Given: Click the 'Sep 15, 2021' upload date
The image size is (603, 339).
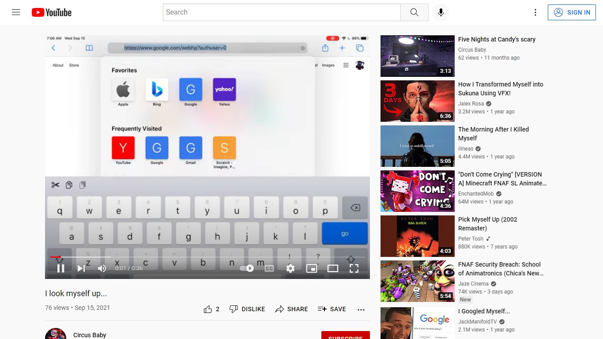Looking at the screenshot, I should click(92, 308).
